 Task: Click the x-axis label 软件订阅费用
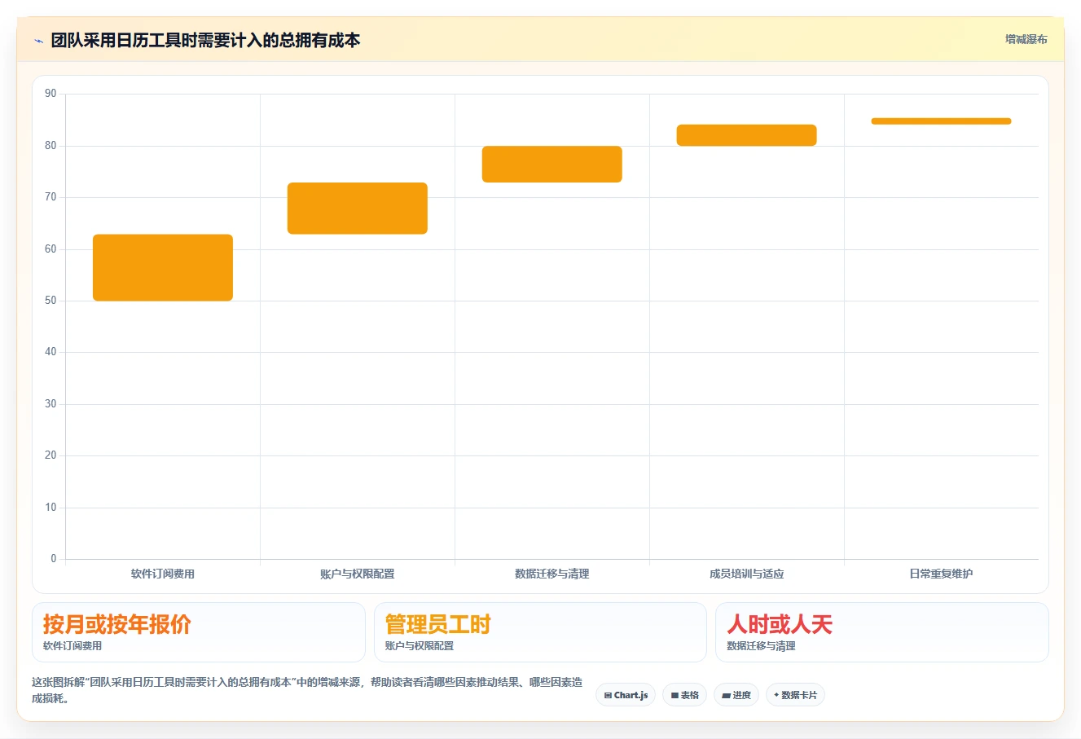pyautogui.click(x=163, y=574)
